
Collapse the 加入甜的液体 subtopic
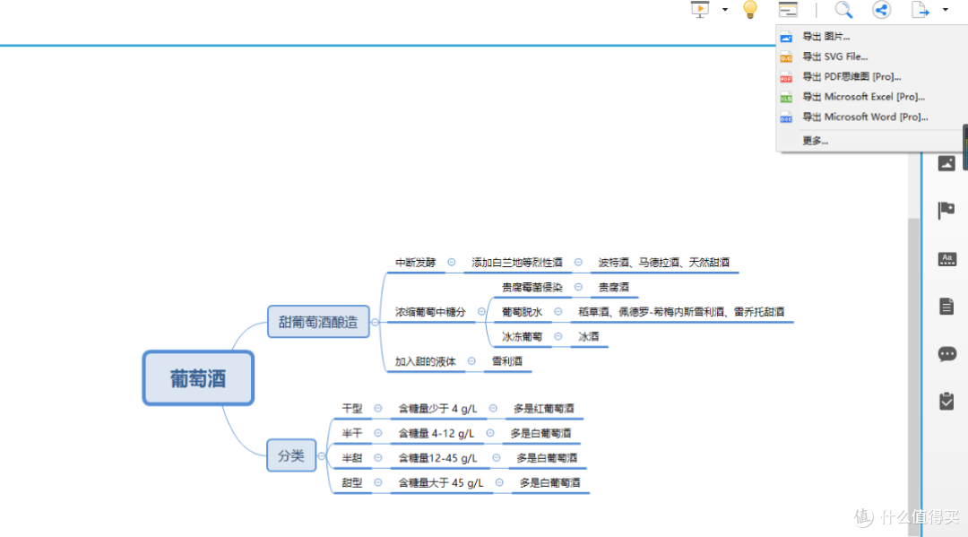click(x=471, y=361)
